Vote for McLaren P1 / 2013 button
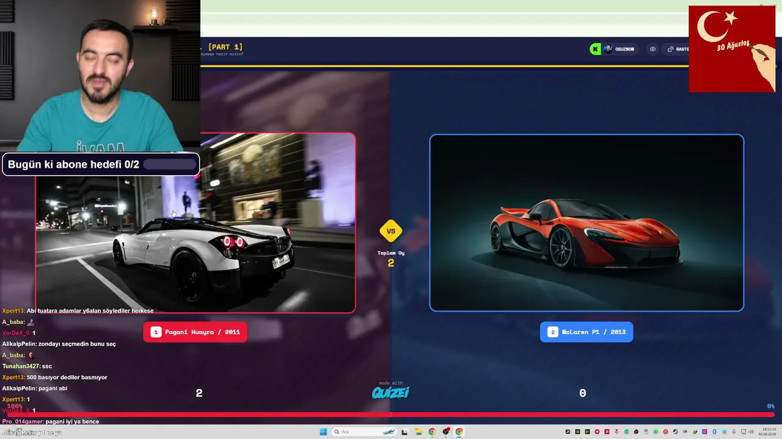The width and height of the screenshot is (782, 439). [586, 332]
